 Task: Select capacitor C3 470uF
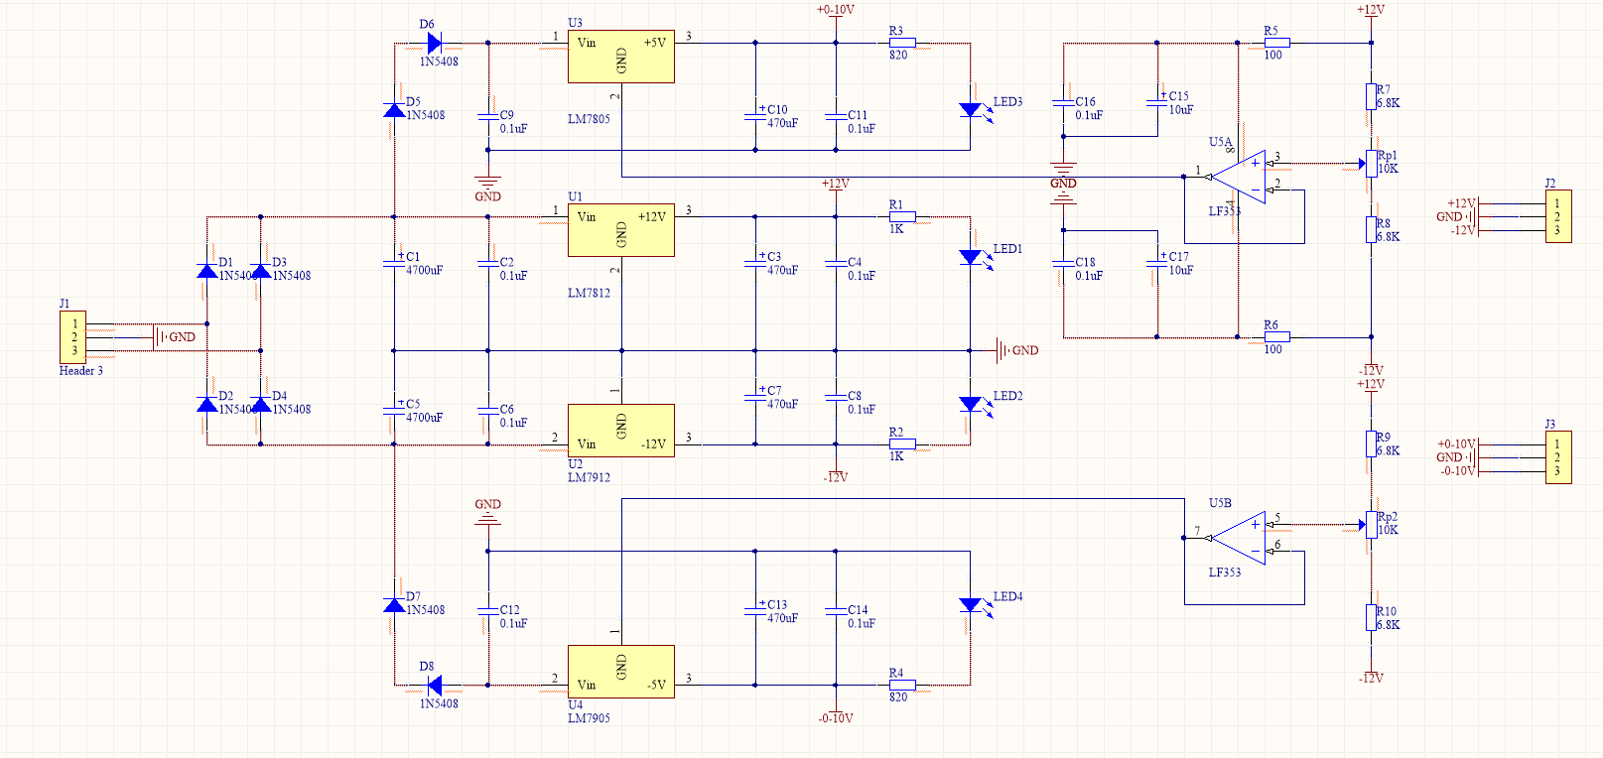click(x=755, y=262)
